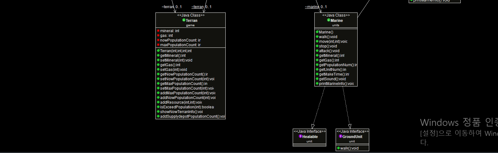The height and width of the screenshot is (153, 498).
Task: Select the setMineral(int):void method
Action: point(176,60)
